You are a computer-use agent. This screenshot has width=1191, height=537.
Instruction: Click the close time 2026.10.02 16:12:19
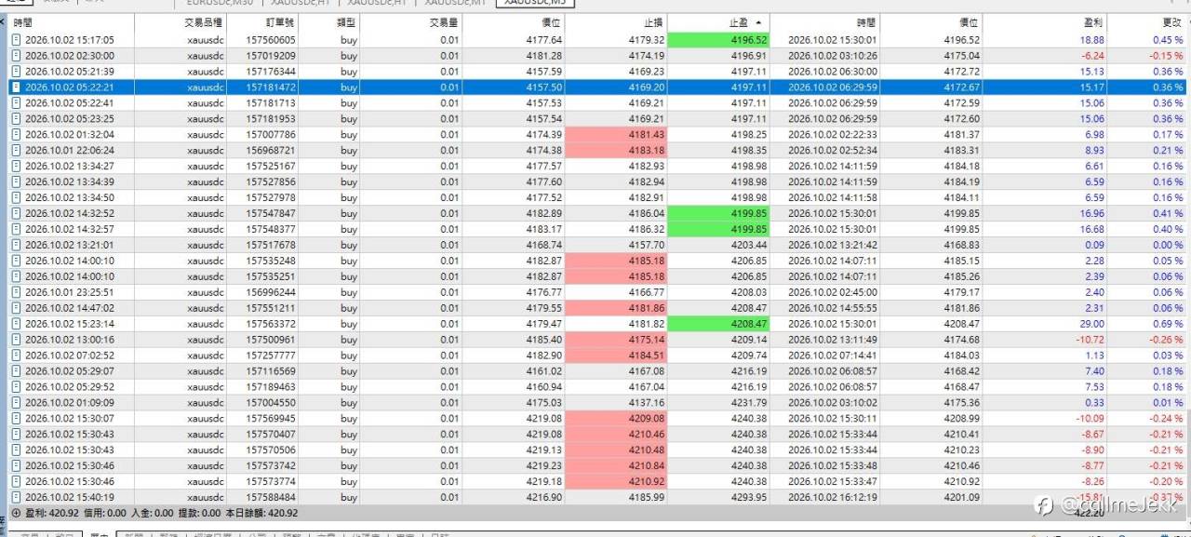(832, 498)
